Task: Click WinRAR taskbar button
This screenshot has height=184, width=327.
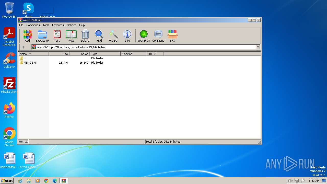Action: point(63,181)
